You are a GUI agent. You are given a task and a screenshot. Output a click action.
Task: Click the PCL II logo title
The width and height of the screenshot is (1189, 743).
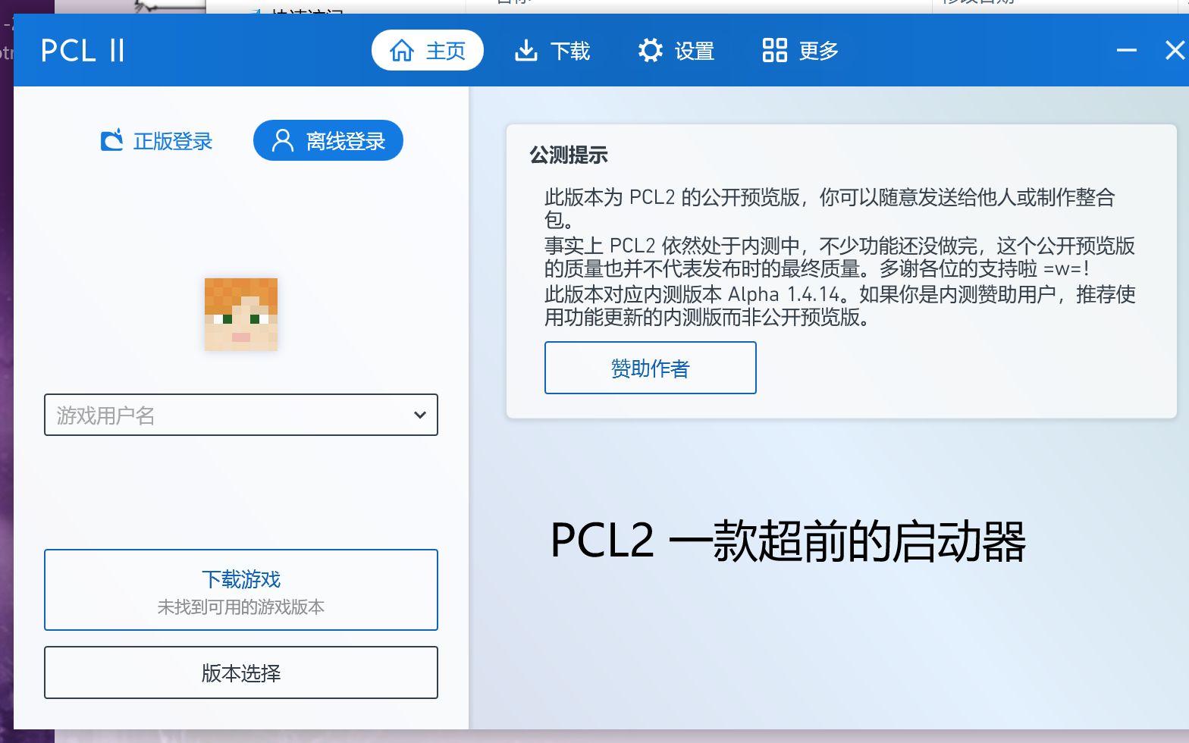[83, 50]
